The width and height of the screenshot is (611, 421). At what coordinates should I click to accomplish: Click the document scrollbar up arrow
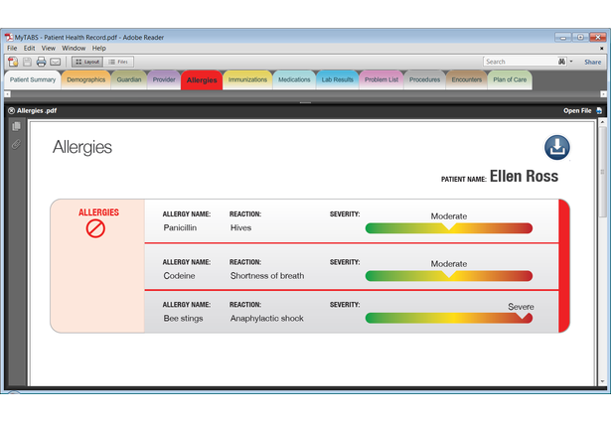[x=602, y=122]
